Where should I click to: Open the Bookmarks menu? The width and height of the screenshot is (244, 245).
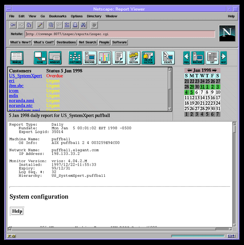[58, 16]
